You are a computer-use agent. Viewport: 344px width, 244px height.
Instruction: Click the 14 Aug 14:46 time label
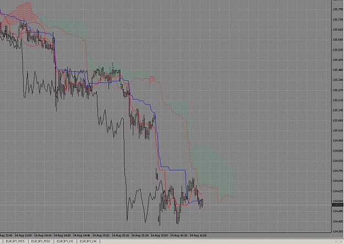(x=81, y=235)
